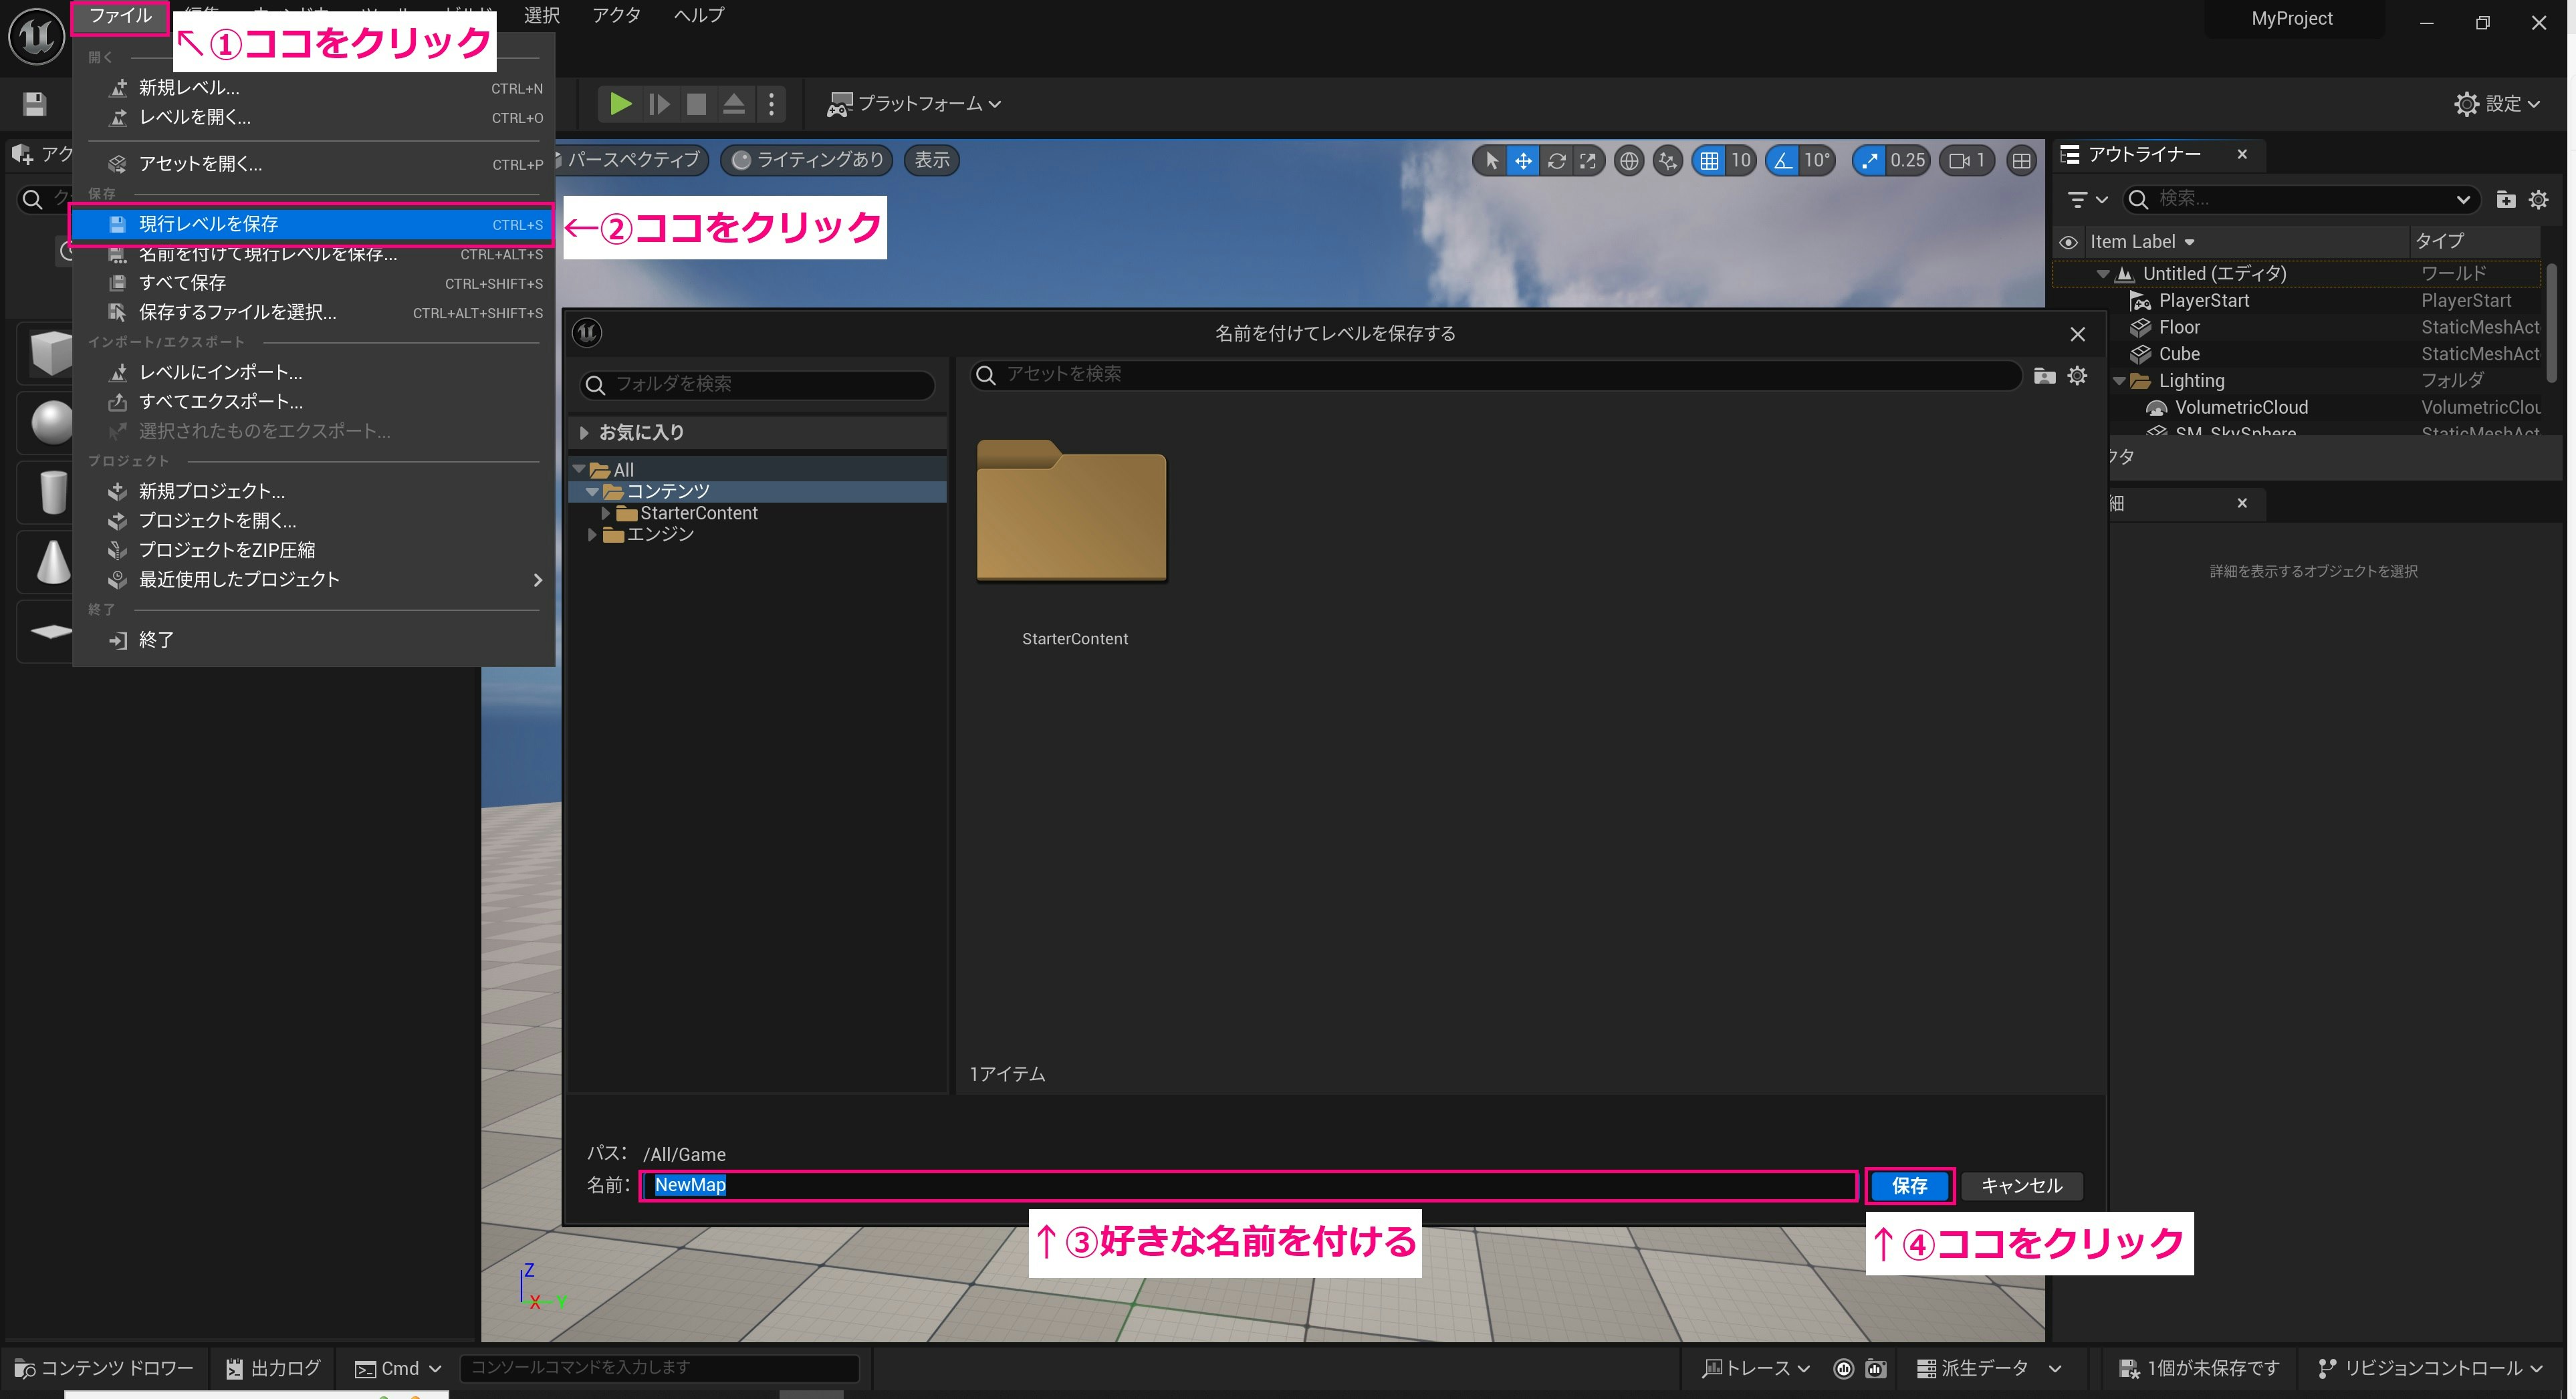
Task: Click the Save All floppy disk icon in the toolbar
Action: [33, 103]
